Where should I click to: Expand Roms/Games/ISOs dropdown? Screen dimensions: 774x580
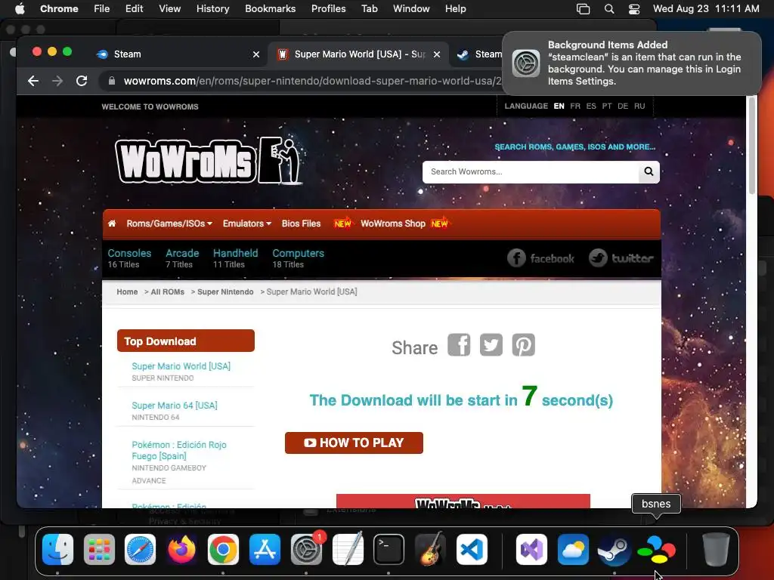pyautogui.click(x=169, y=224)
